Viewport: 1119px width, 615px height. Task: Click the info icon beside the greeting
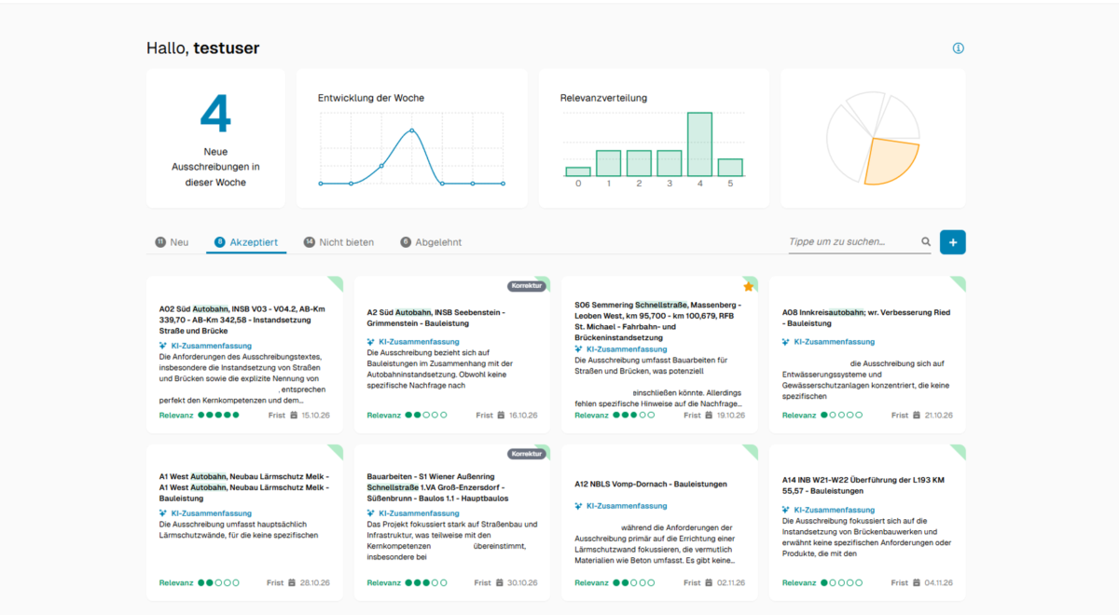click(958, 48)
